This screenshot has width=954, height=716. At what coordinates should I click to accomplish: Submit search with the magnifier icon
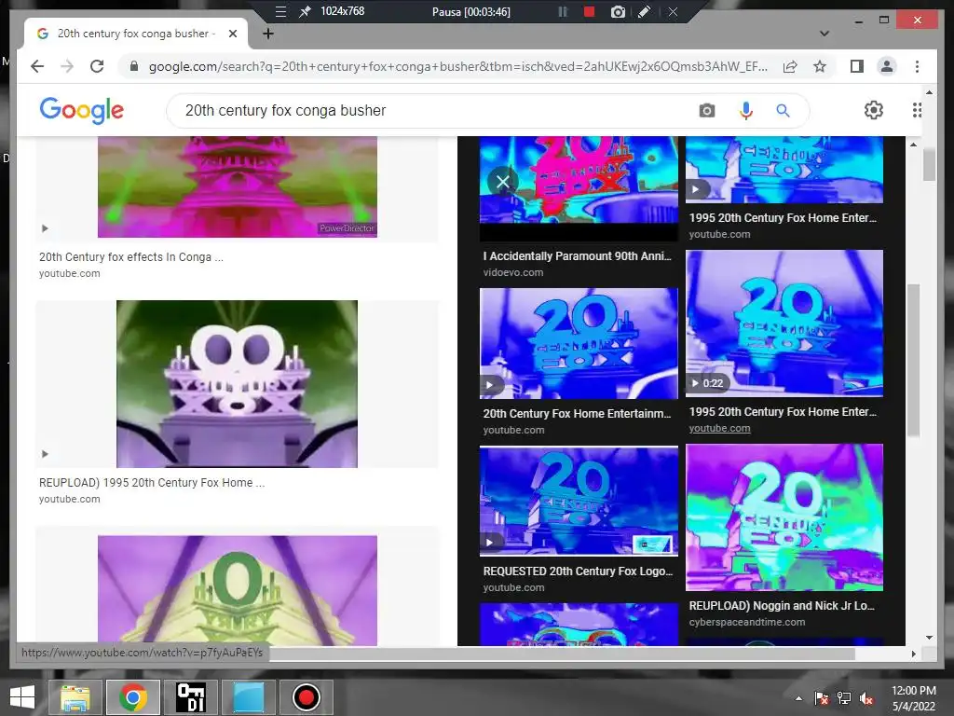click(x=783, y=110)
